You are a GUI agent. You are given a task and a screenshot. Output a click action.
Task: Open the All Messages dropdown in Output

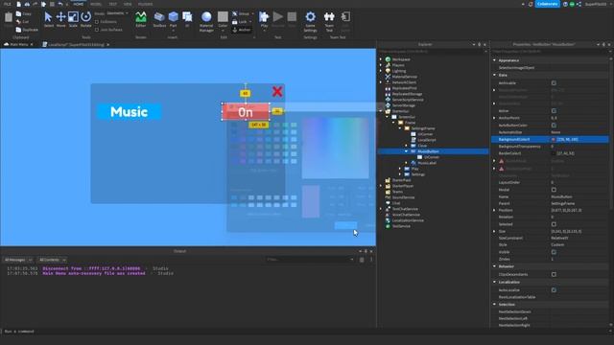click(18, 260)
